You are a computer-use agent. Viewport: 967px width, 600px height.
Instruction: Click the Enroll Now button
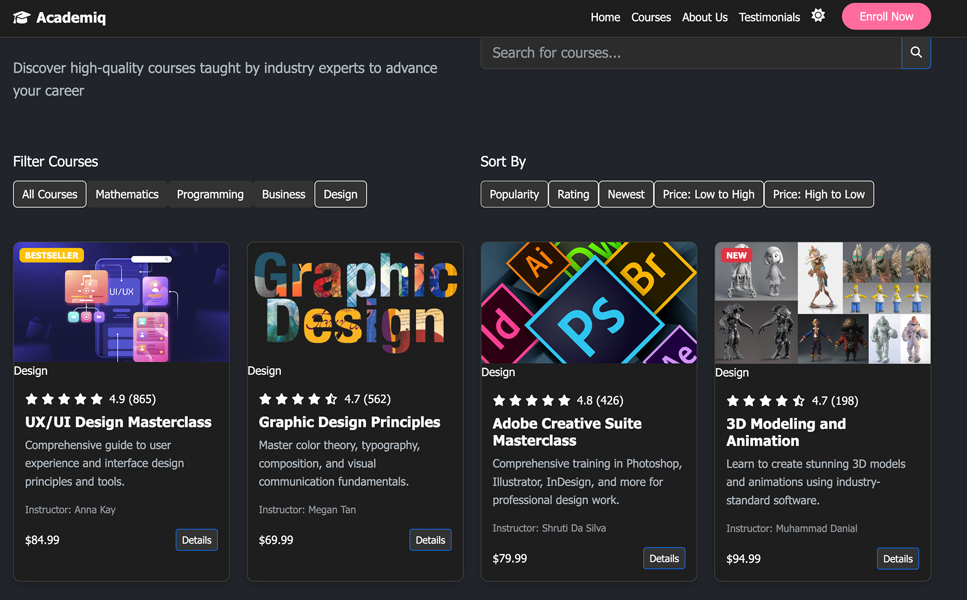[x=886, y=17]
